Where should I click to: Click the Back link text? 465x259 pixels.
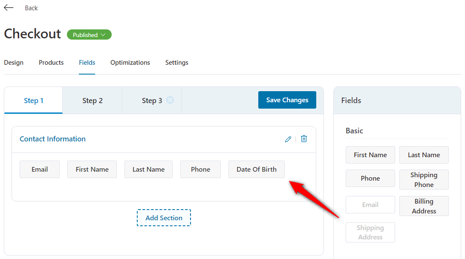pos(32,8)
